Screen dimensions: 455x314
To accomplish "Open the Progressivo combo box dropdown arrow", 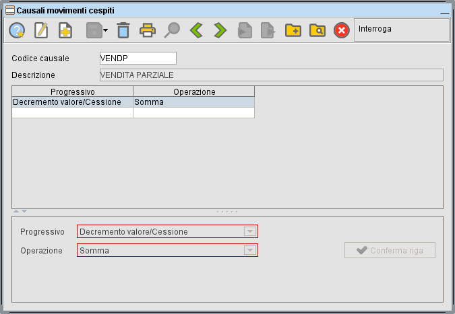I will click(250, 231).
